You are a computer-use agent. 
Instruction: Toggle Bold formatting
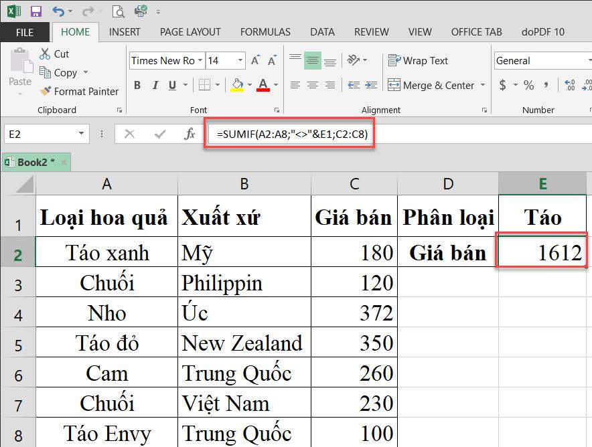[137, 86]
